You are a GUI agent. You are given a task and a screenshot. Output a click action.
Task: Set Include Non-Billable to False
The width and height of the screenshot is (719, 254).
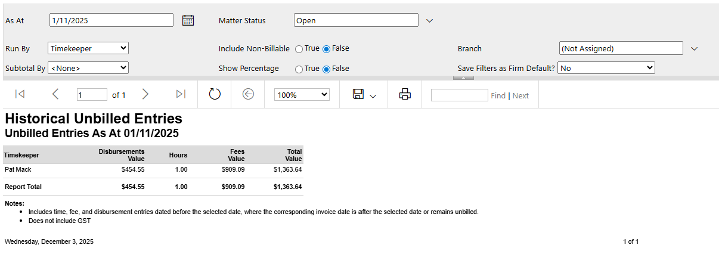[326, 49]
